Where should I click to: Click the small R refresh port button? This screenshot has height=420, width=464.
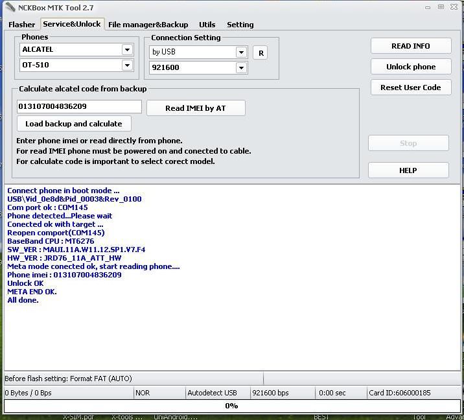click(x=261, y=53)
